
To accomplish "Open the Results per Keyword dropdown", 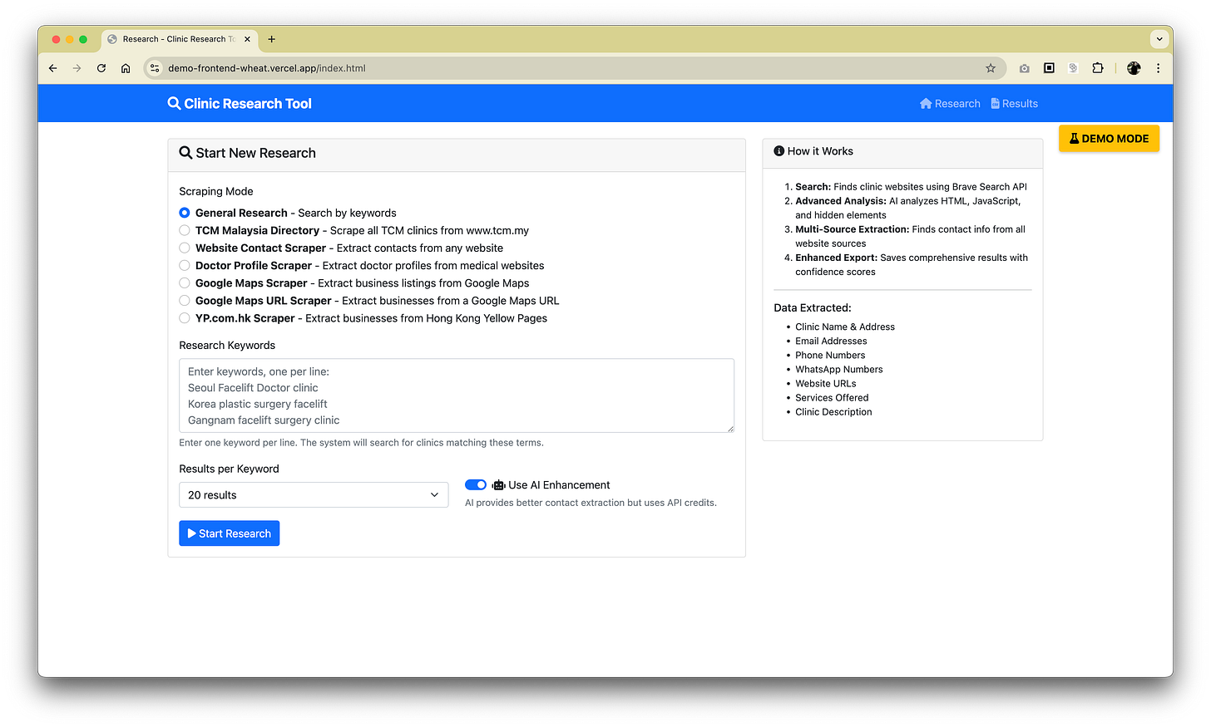I will 314,494.
